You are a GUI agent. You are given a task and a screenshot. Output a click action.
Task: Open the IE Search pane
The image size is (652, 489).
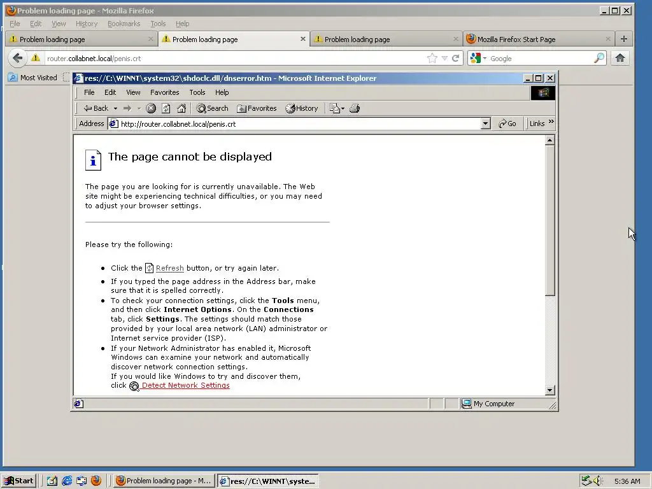(x=213, y=108)
